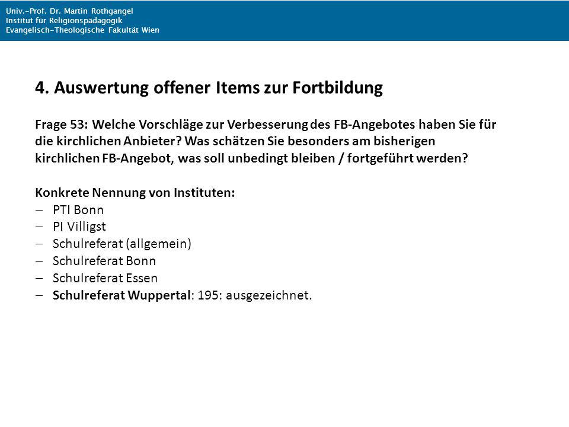The image size is (569, 427).
Task: Click 'Frage 53:' question label
Action: point(61,125)
